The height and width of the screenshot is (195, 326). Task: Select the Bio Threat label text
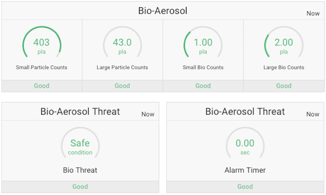[x=80, y=170]
